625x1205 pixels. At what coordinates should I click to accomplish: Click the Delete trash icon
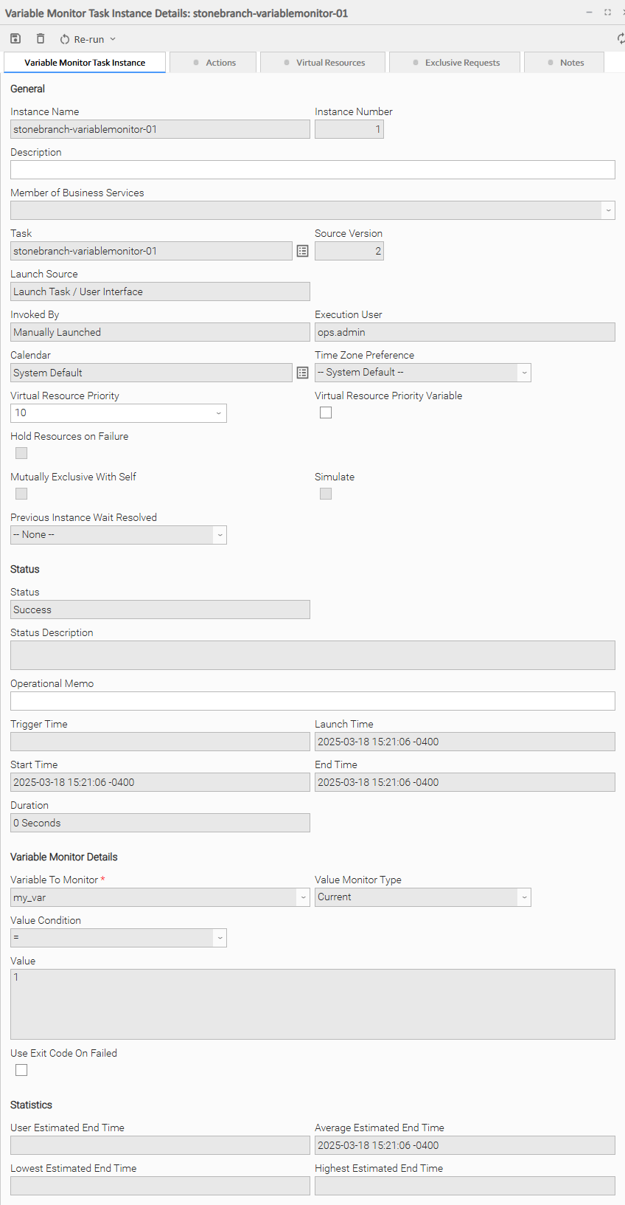coord(41,39)
